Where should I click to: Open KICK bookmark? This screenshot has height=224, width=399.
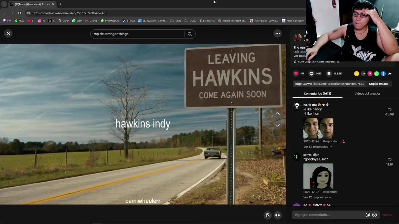(19, 21)
